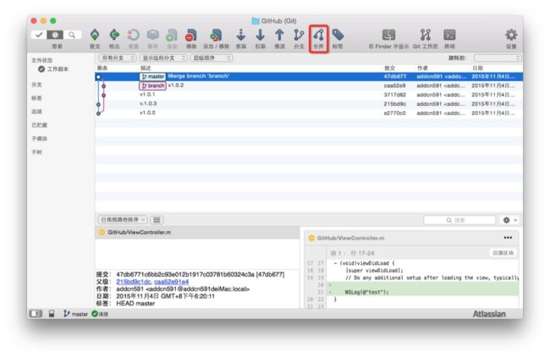This screenshot has width=550, height=358.
Task: Switch to the search magnifier view
Action: click(72, 35)
